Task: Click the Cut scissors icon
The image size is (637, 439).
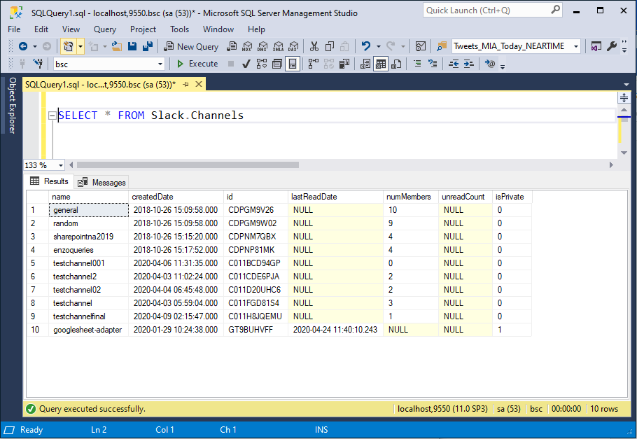Action: (314, 46)
